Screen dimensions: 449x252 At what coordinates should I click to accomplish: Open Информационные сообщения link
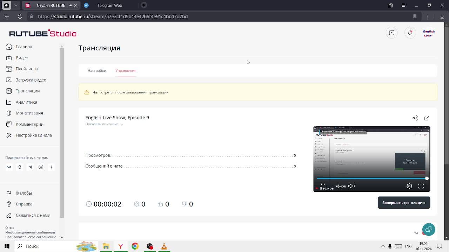[x=30, y=232]
